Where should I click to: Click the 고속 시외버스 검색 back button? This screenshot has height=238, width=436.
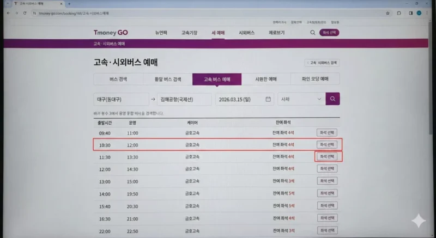[x=322, y=63]
